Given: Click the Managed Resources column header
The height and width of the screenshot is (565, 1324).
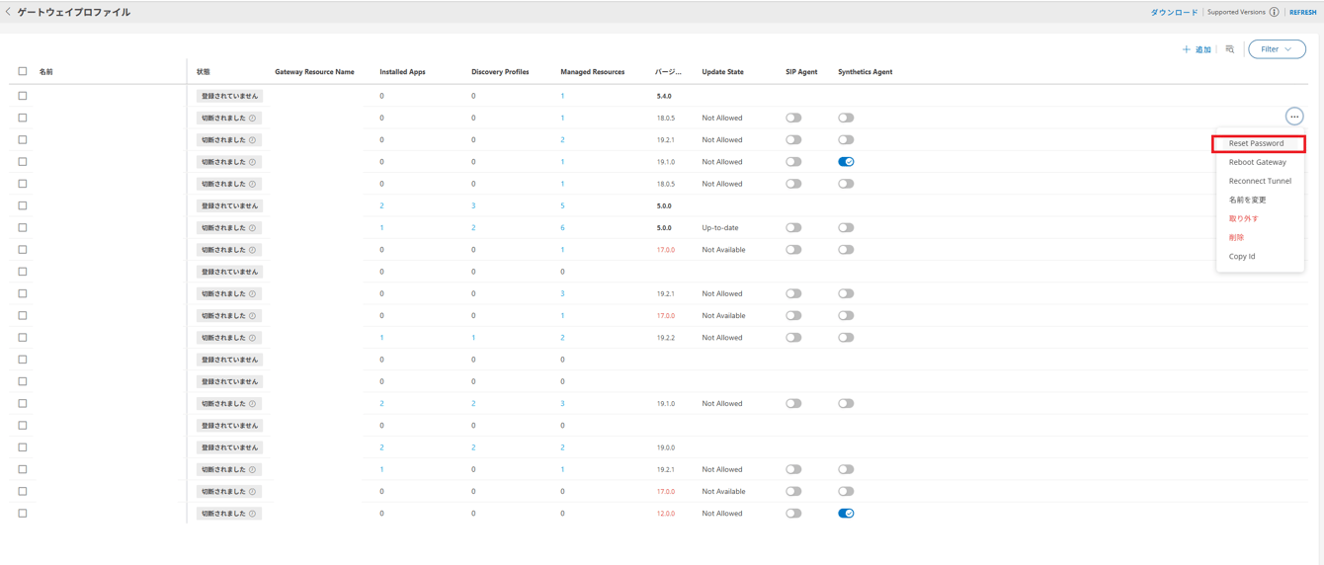Looking at the screenshot, I should [592, 72].
